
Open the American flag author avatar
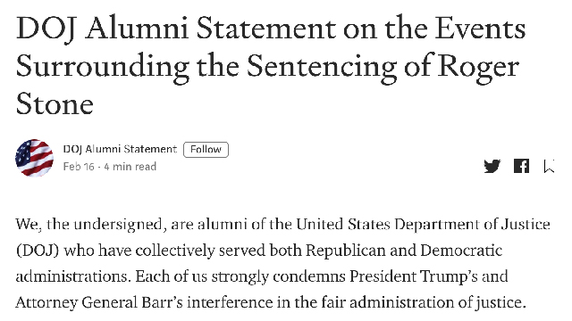[34, 158]
